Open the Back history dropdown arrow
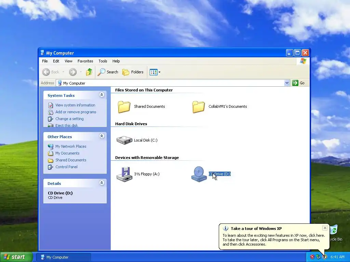Viewport: 350px width, 262px height. point(63,72)
